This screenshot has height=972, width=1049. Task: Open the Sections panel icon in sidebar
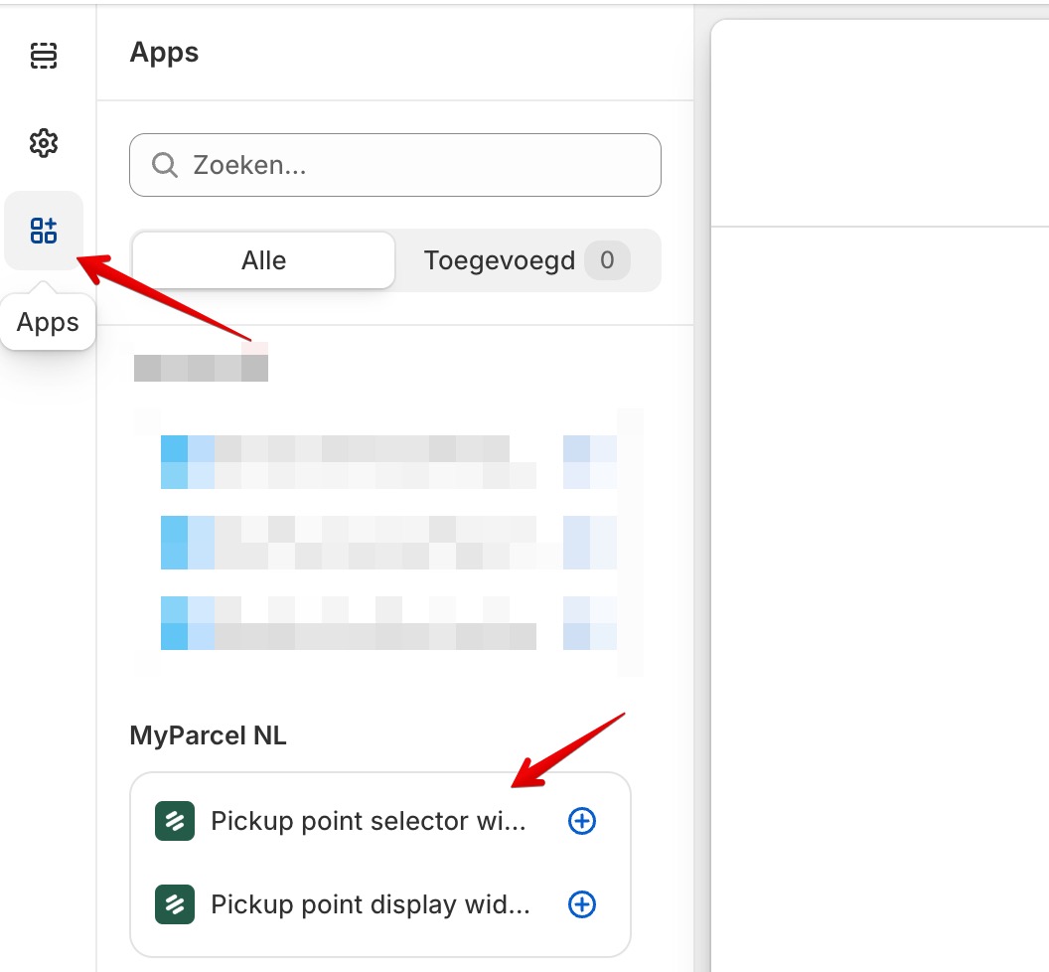pos(44,57)
